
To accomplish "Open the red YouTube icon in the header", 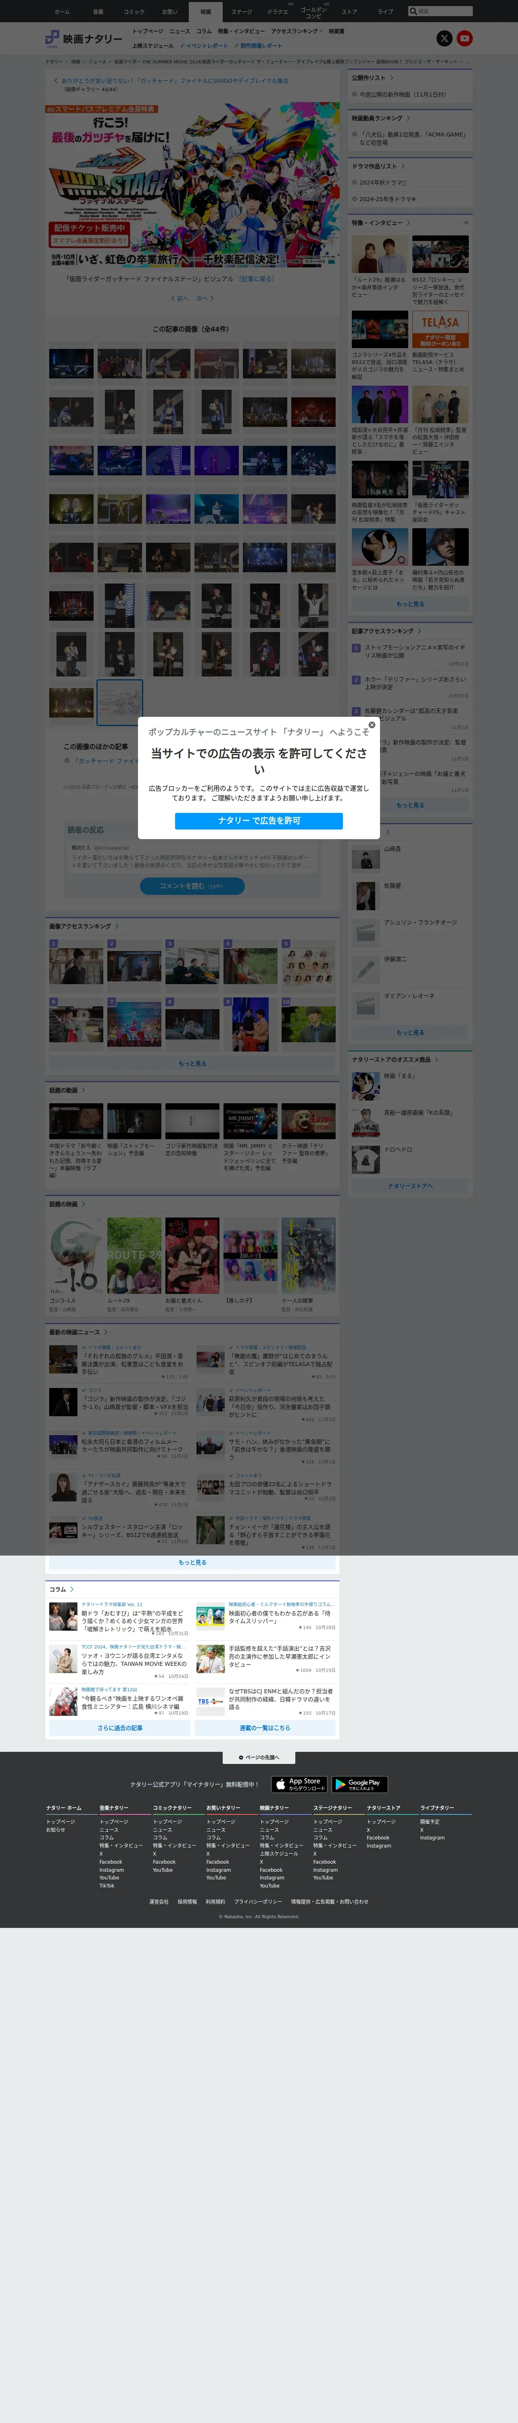I will [464, 38].
